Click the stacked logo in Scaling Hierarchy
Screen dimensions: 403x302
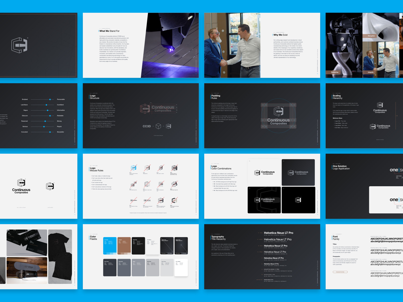click(380, 108)
